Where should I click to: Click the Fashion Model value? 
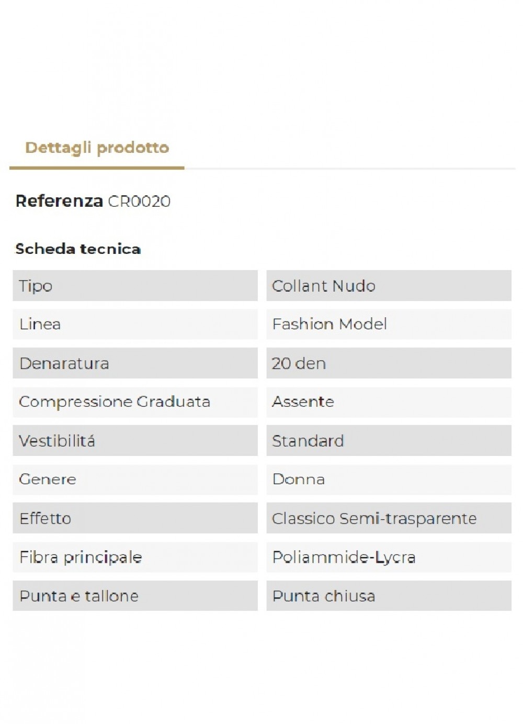pos(329,325)
